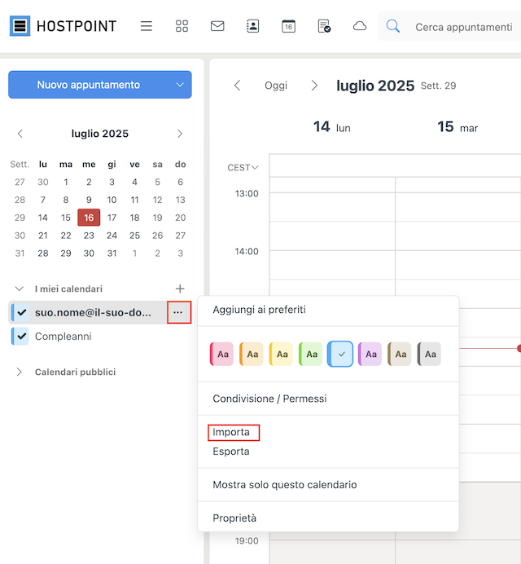The width and height of the screenshot is (521, 564).
Task: Click the 15 mar day header
Action: click(458, 127)
